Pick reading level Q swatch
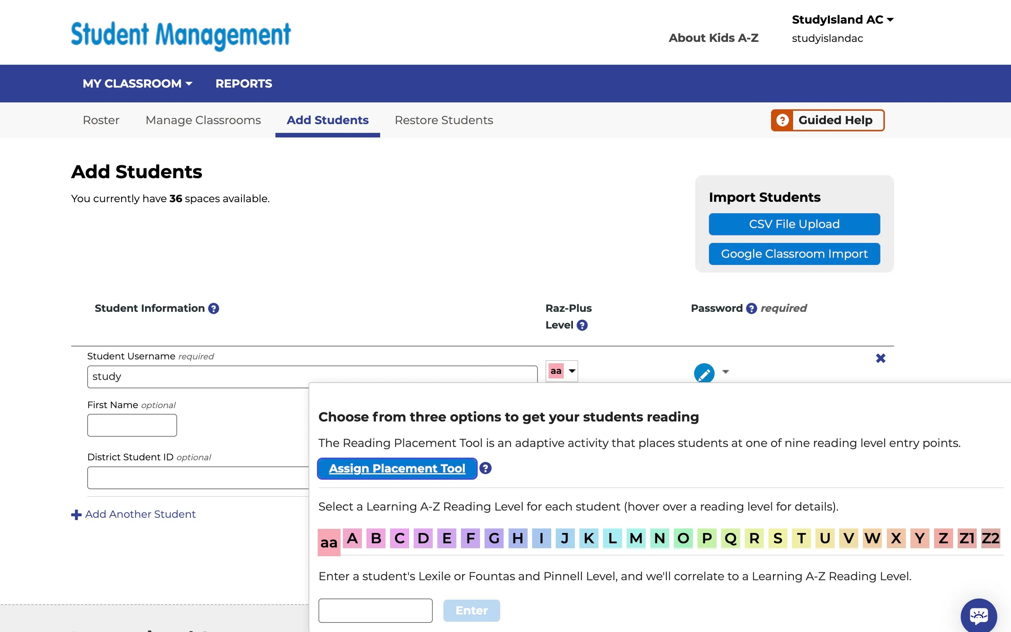 (x=731, y=538)
